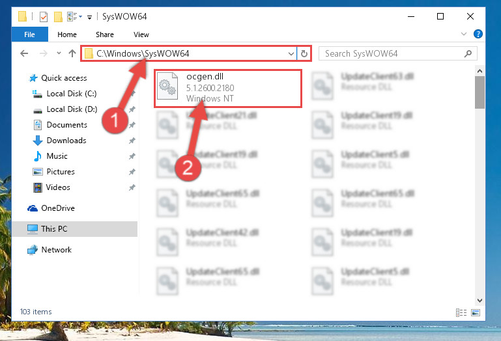Click the New Folder icon in title bar
501x341 pixels.
[x=58, y=16]
